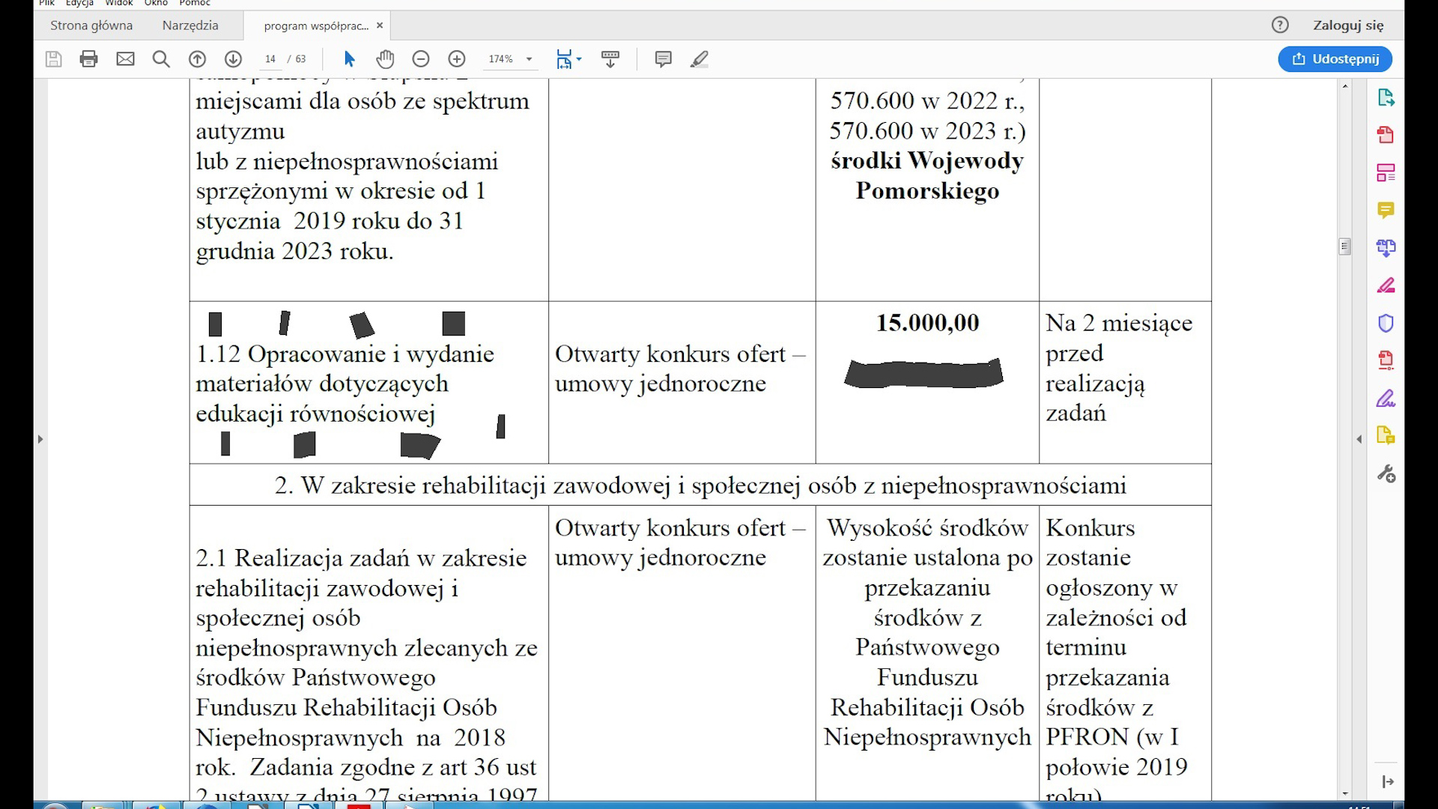Screen dimensions: 1438x809
Task: Open the Plik menu
Action: pos(46,3)
